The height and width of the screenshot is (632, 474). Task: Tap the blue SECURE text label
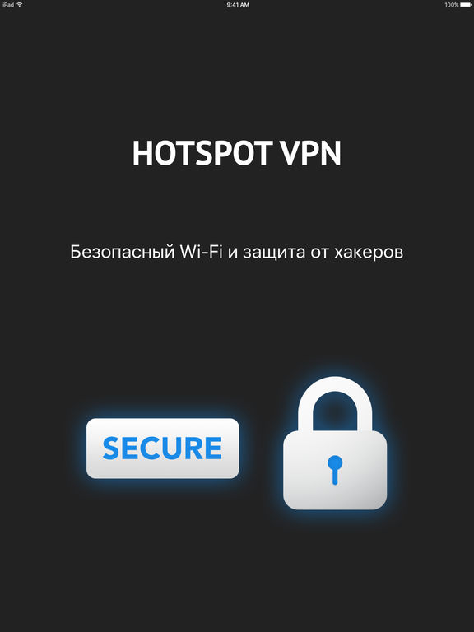click(x=162, y=448)
